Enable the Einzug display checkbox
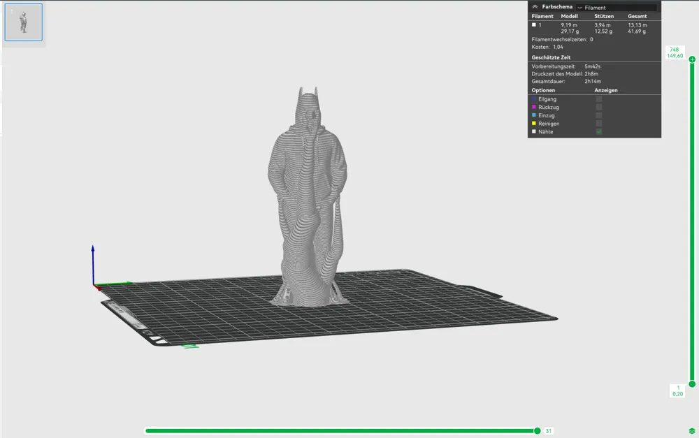The width and height of the screenshot is (699, 438). point(599,115)
